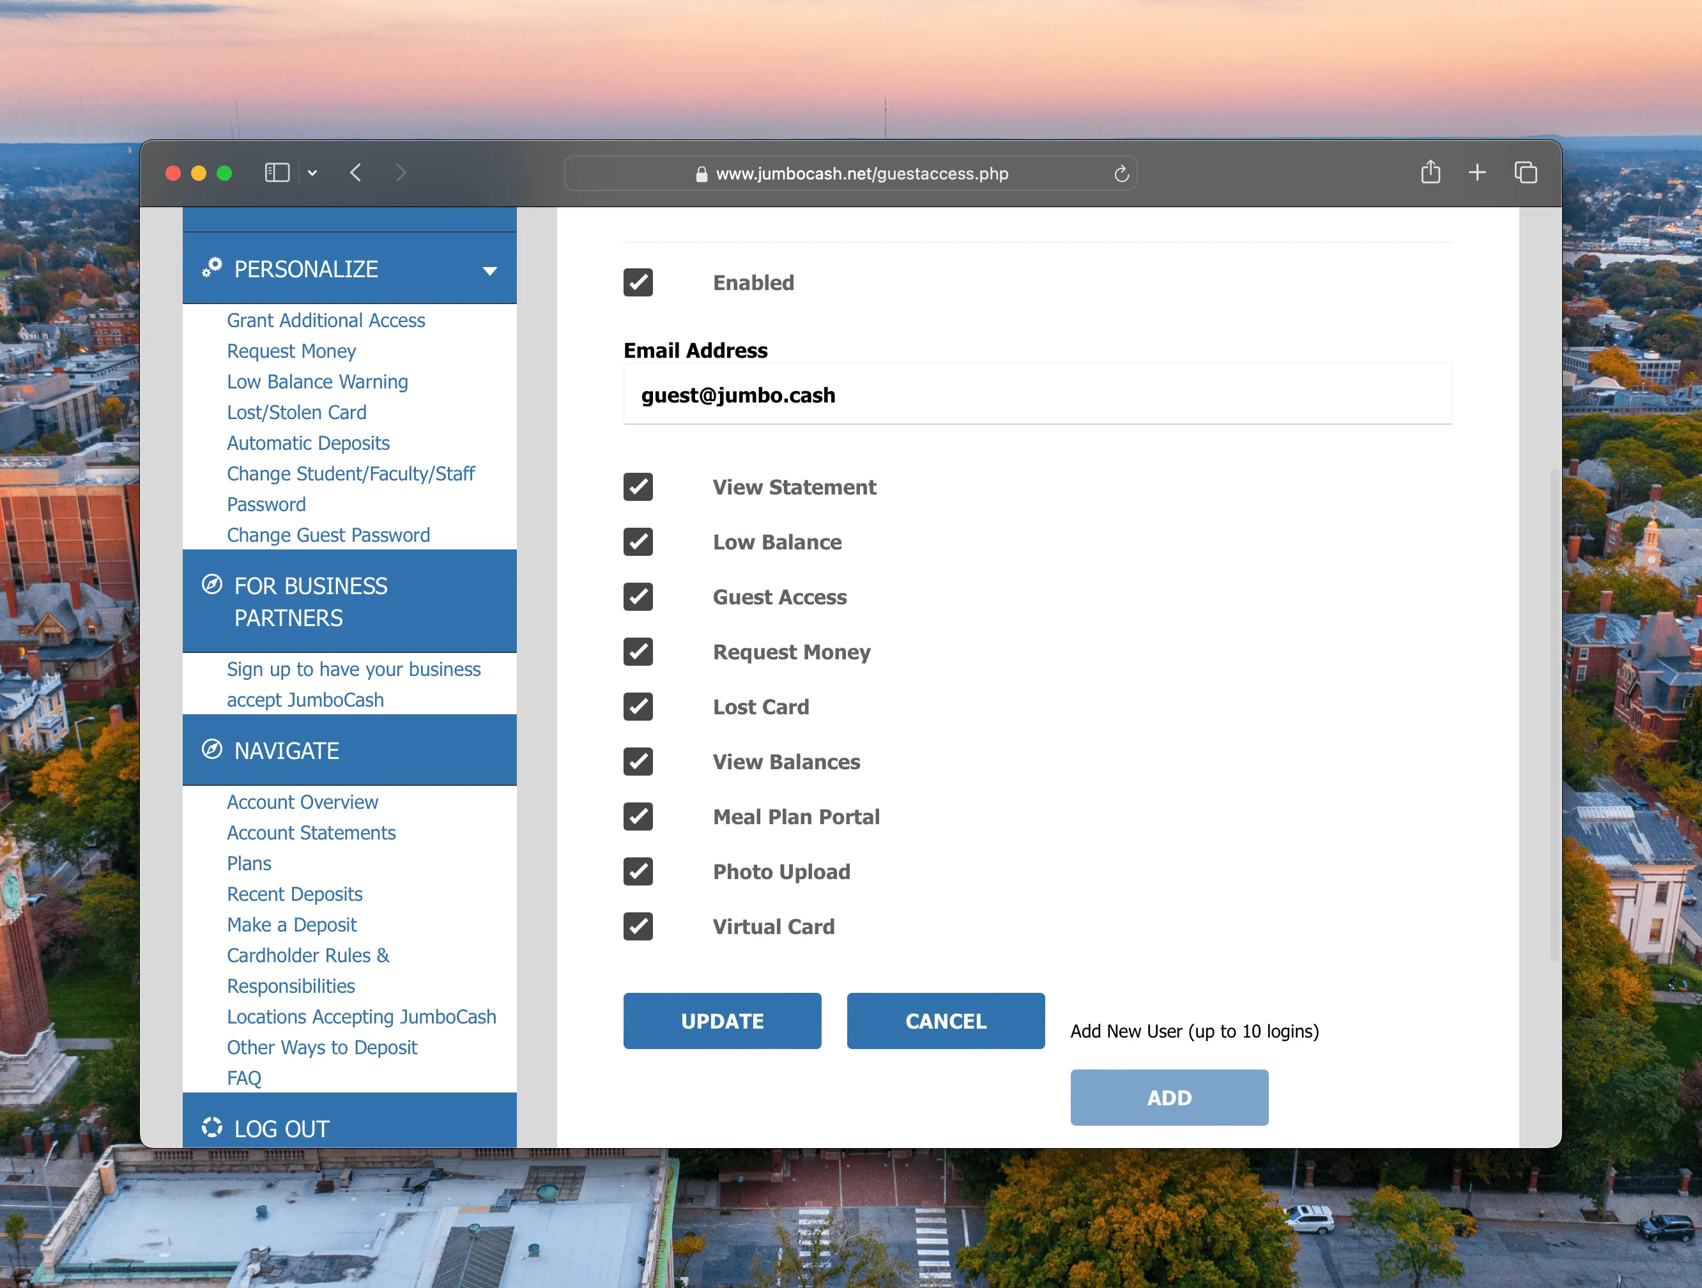Screen dimensions: 1702x1288
Task: Toggle Guest Access checkbox
Action: pyautogui.click(x=638, y=597)
